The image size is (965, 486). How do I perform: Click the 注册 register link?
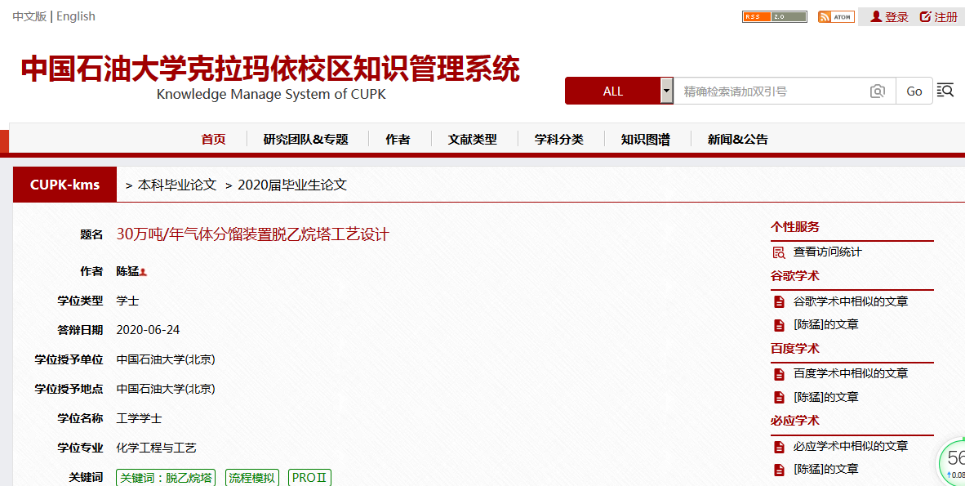click(938, 17)
